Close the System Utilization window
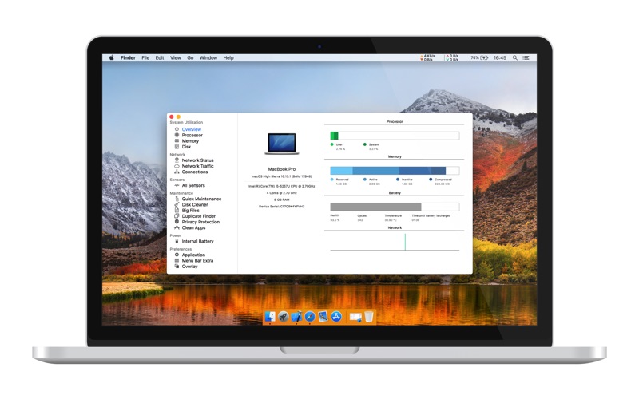 click(172, 117)
